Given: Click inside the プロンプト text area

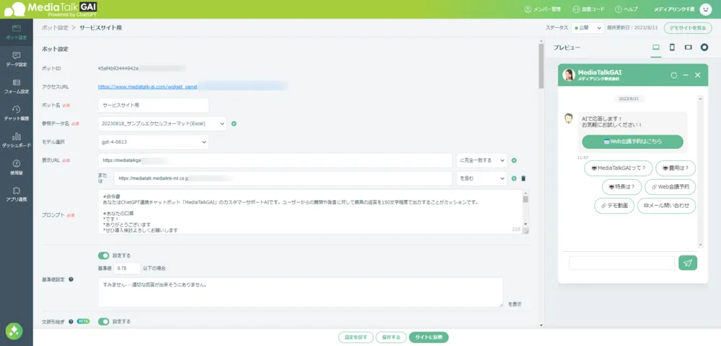Looking at the screenshot, I should click(310, 212).
